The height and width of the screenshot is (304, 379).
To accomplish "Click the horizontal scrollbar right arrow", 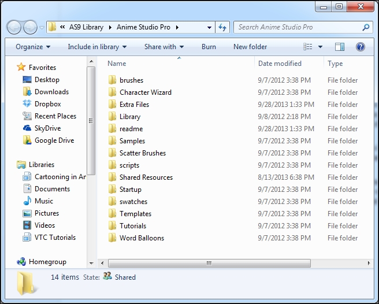I will point(369,263).
